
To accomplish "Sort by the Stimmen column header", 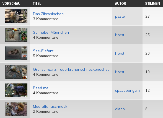I will (x=152, y=4).
